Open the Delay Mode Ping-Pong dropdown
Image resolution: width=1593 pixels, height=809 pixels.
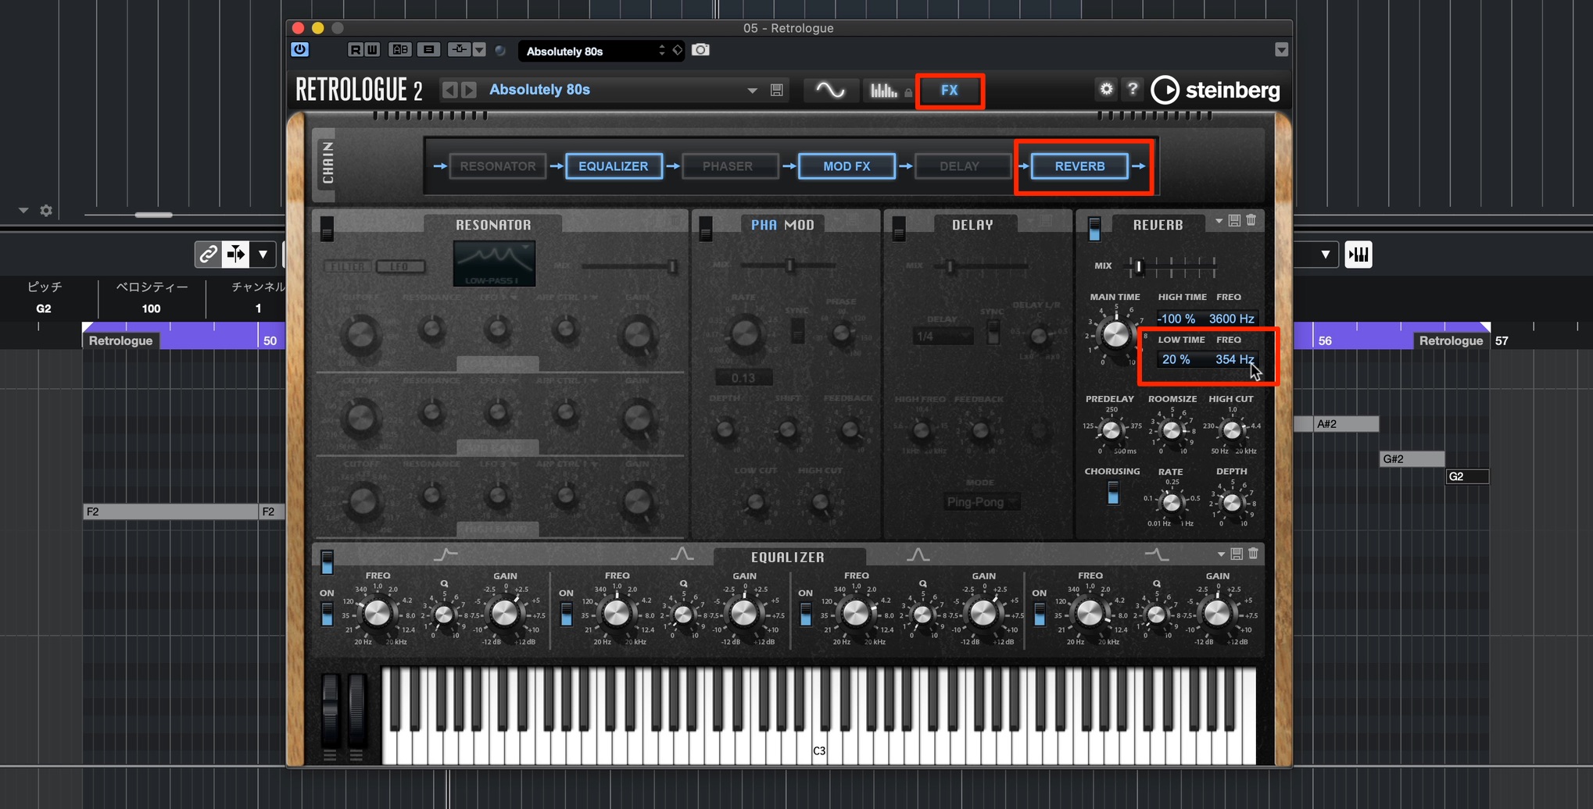pos(980,502)
